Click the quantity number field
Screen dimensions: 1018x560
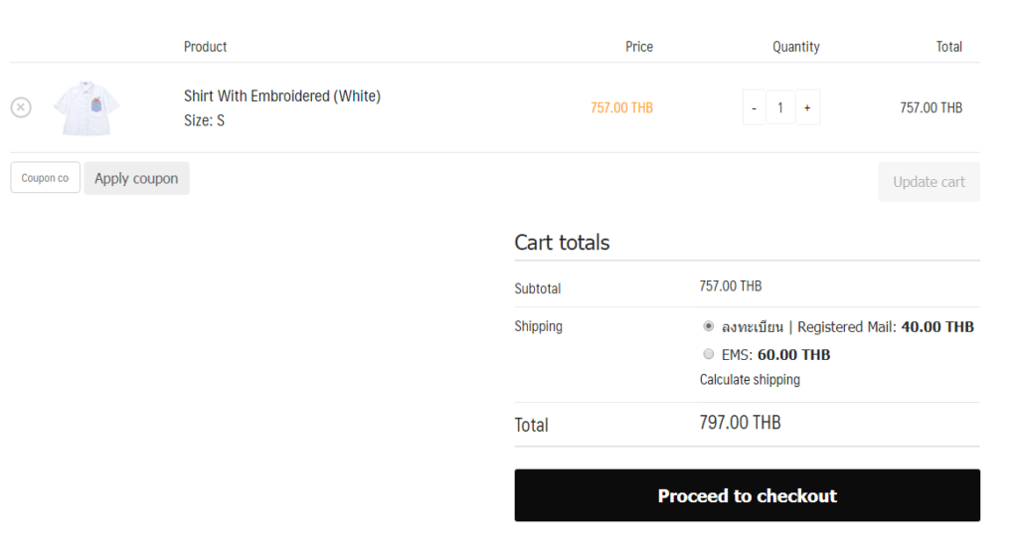780,107
